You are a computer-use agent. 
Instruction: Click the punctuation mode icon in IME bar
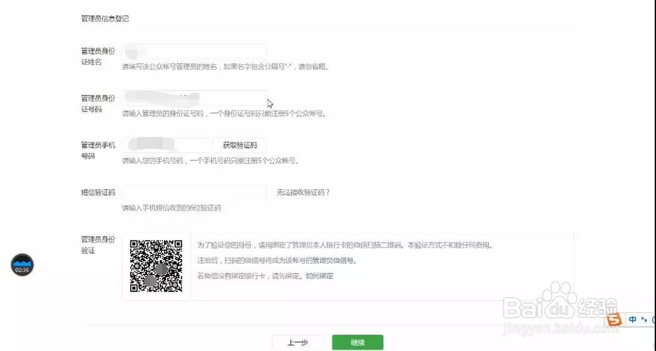(644, 320)
